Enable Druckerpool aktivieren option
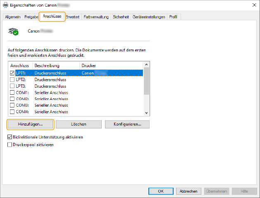Image resolution: width=260 pixels, height=198 pixels. (x=10, y=145)
